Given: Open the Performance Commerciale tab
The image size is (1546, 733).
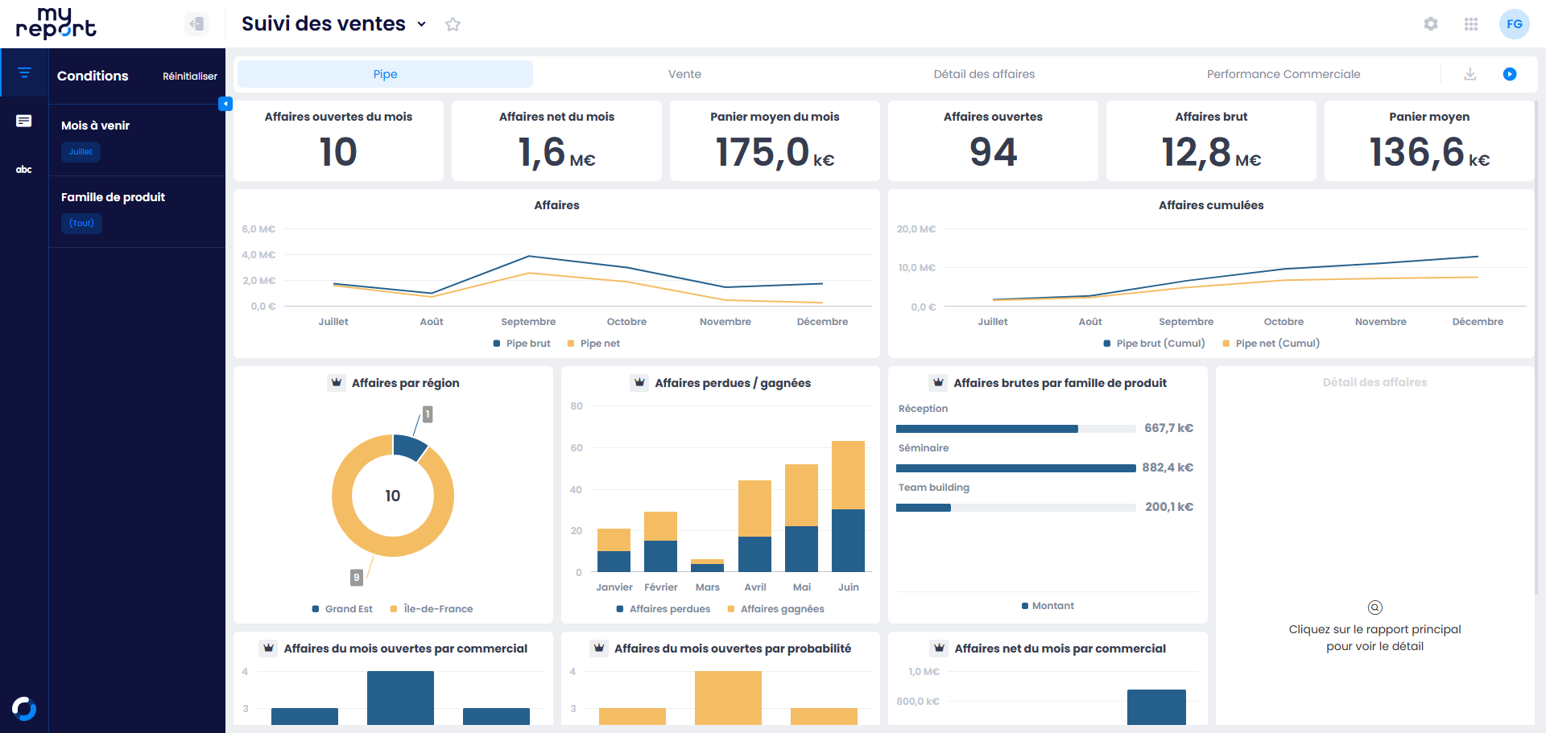Looking at the screenshot, I should click(1283, 74).
